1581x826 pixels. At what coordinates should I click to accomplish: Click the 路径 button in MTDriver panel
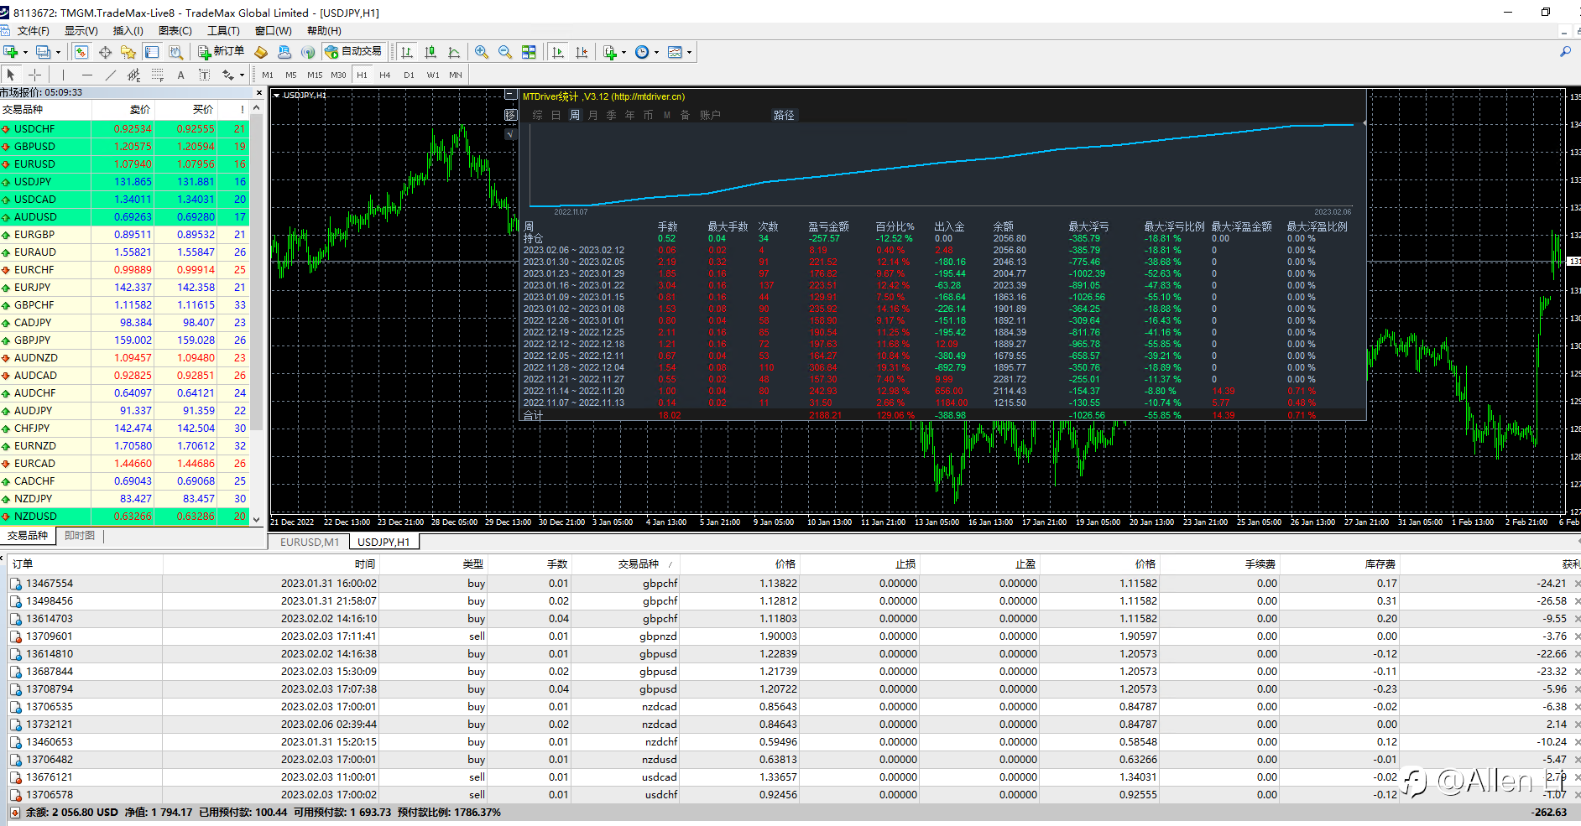click(x=784, y=115)
